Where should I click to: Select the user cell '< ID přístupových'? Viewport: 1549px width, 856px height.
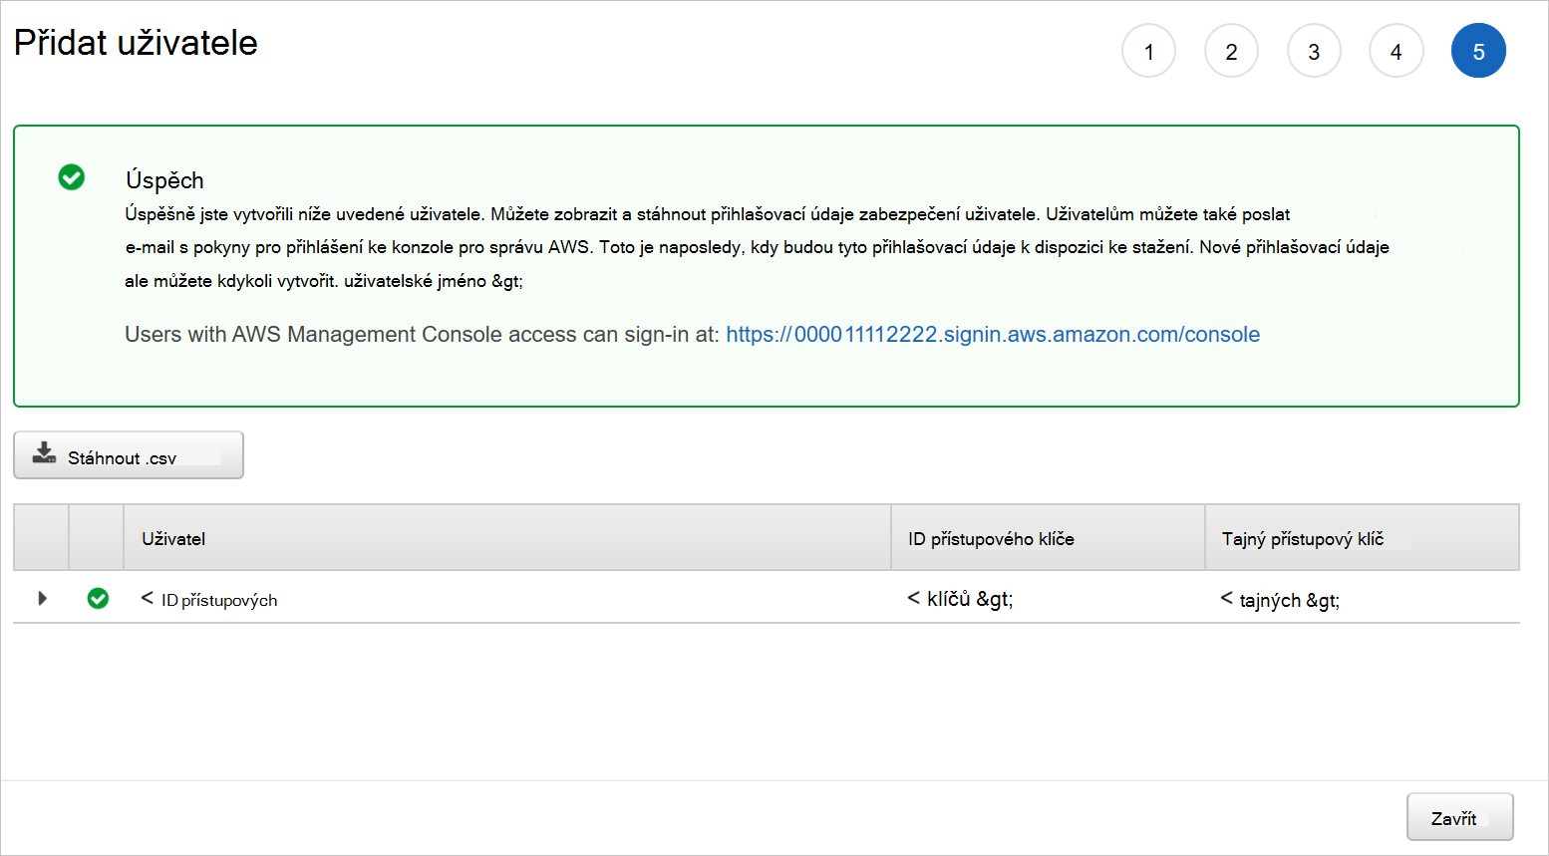(x=209, y=599)
